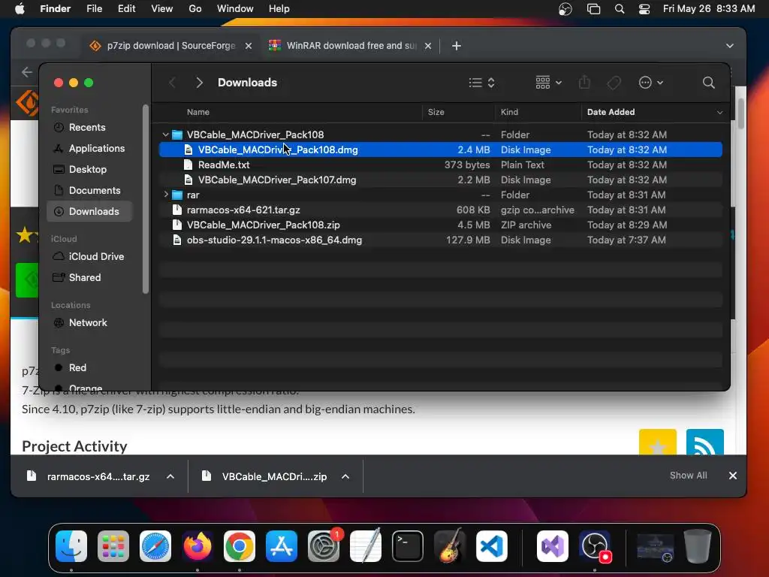Collapse the VBCable_MACDriver_Pack108 folder
The height and width of the screenshot is (577, 769).
pyautogui.click(x=166, y=134)
